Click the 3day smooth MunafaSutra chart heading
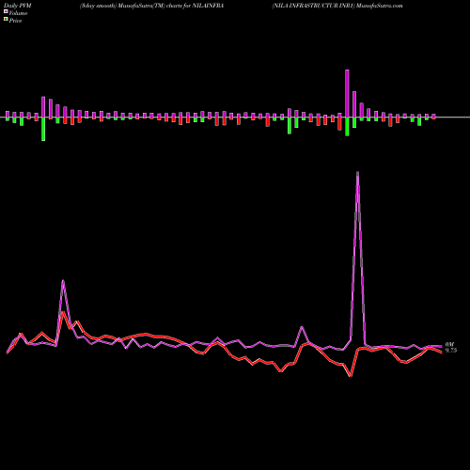 (x=151, y=6)
